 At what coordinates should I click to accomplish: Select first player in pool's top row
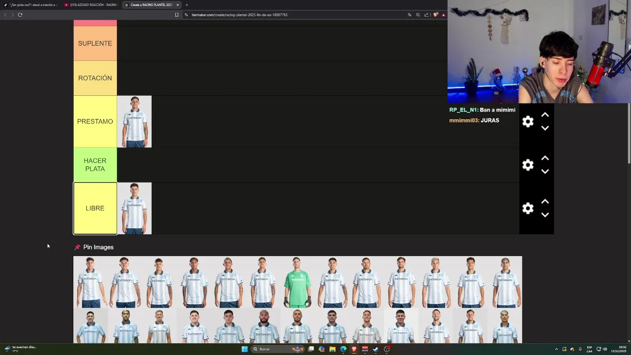[x=91, y=282]
